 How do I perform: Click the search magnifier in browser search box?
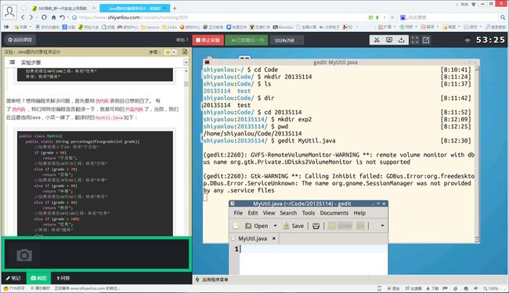503,17
